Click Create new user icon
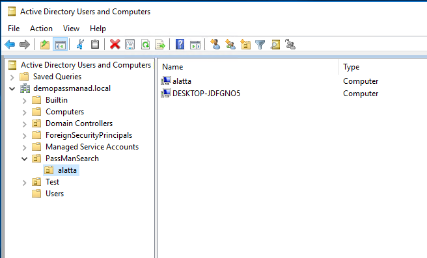Screen dimensions: 427x258 point(215,44)
